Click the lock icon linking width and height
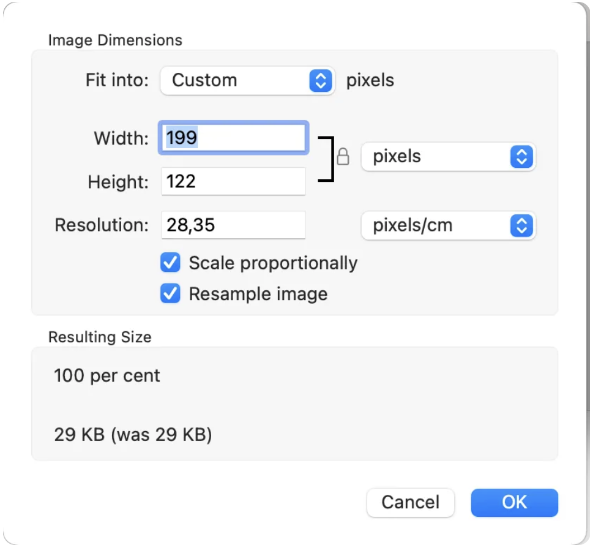Viewport: 590px width, 545px height. 343,158
